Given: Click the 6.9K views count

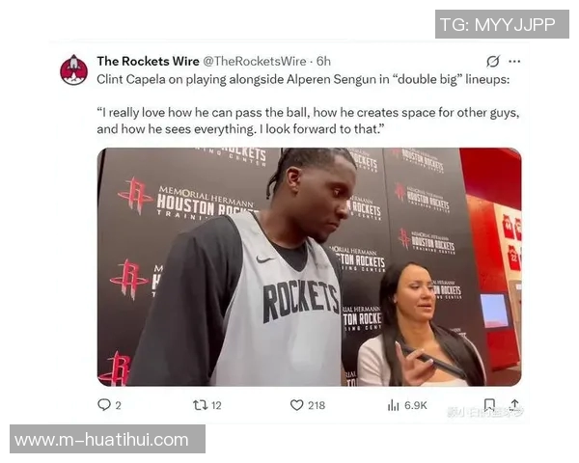Looking at the screenshot, I should click(x=415, y=406).
